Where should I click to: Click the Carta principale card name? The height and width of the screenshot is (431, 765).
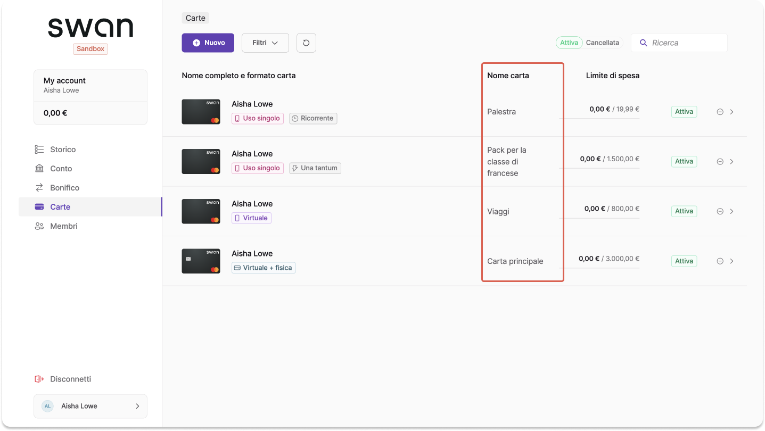tap(515, 261)
